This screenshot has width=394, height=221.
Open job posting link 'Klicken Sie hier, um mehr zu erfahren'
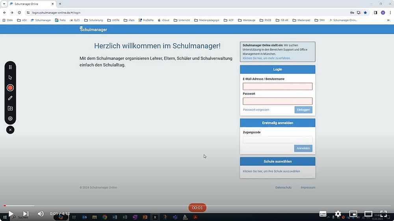266,58
